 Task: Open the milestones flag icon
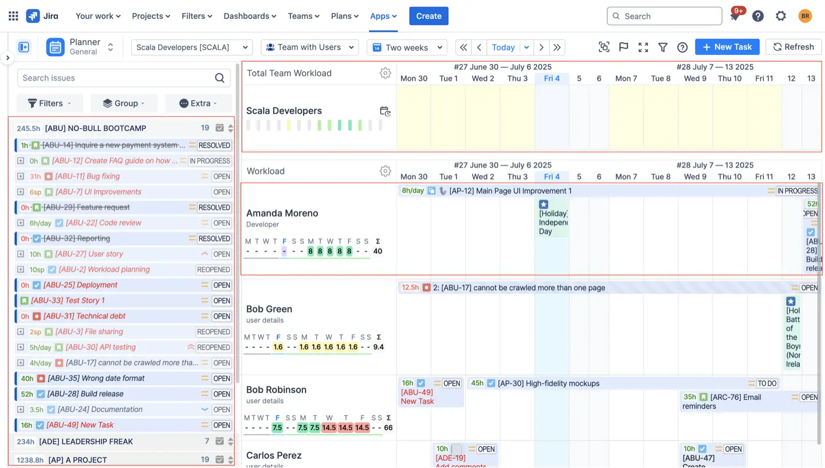[623, 47]
